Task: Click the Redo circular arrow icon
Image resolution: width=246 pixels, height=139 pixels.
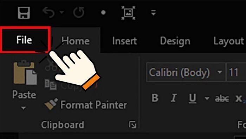Action: pyautogui.click(x=79, y=12)
